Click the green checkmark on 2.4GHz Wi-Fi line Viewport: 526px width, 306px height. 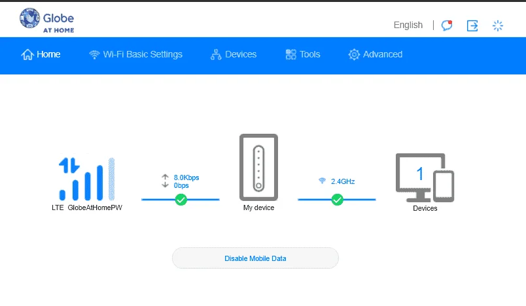point(337,200)
